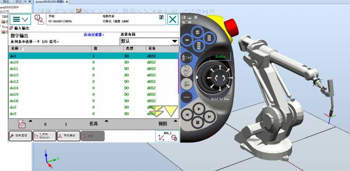Screen dimensions: 350x171
Task: Switch to the 控制面板 taskbar view
Action: point(20,136)
